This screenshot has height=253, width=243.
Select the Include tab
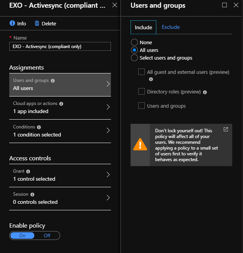[143, 28]
